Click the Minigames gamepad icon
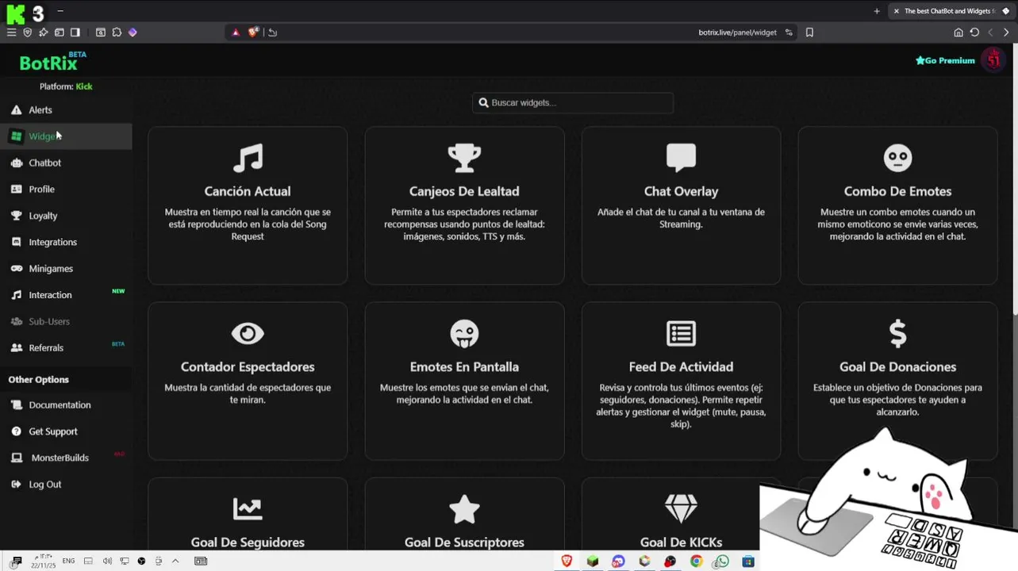The height and width of the screenshot is (571, 1018). (x=16, y=269)
